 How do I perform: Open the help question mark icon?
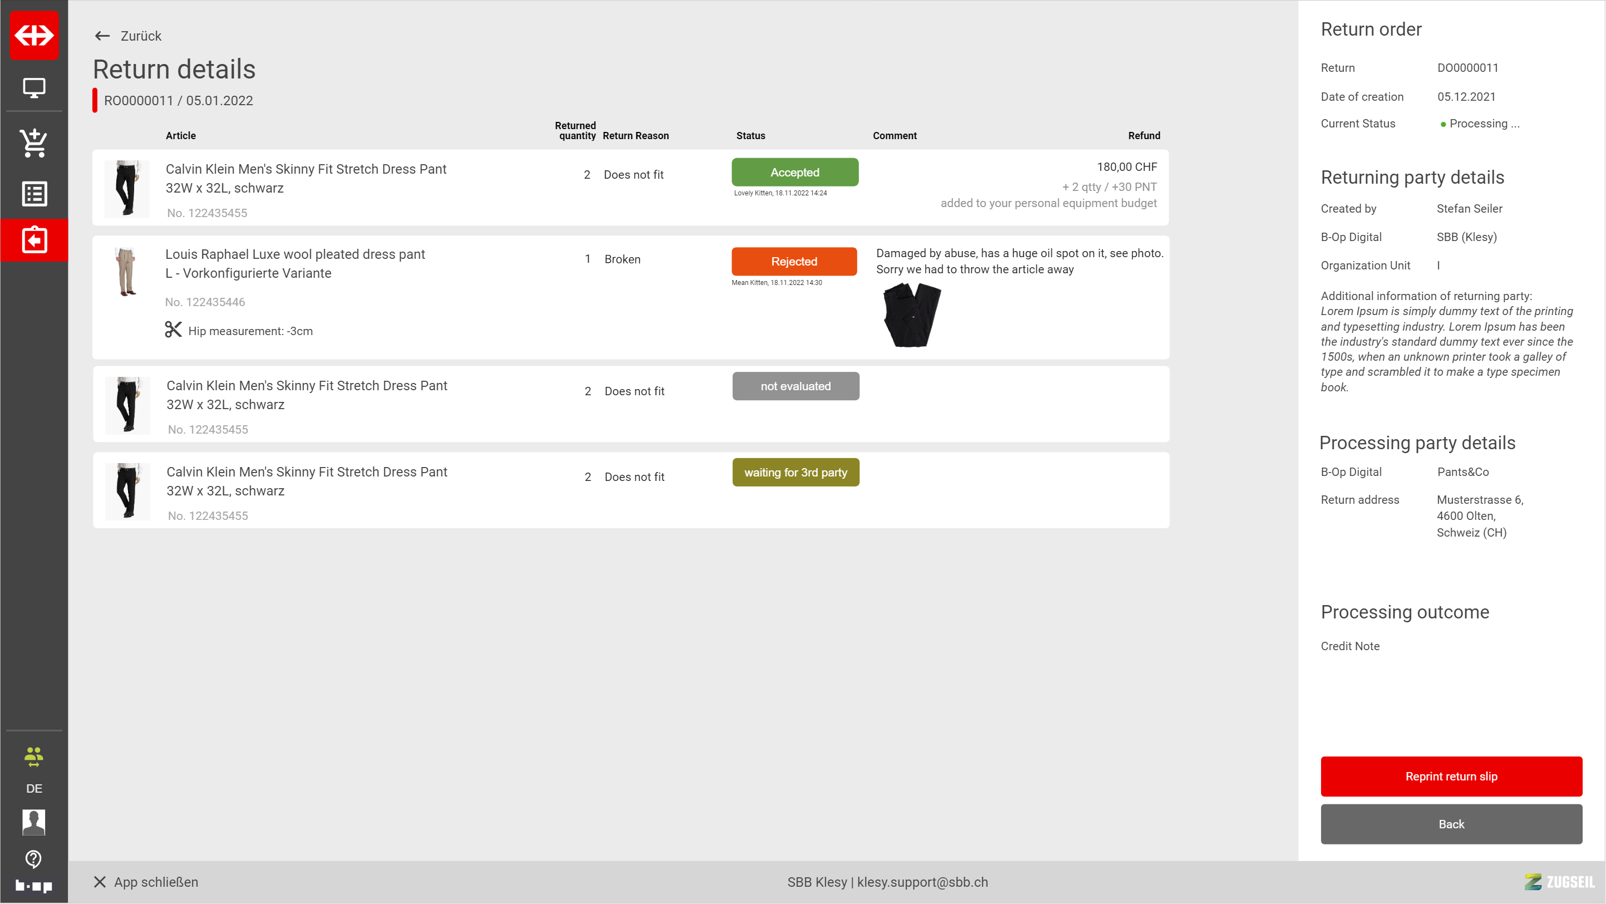coord(35,858)
